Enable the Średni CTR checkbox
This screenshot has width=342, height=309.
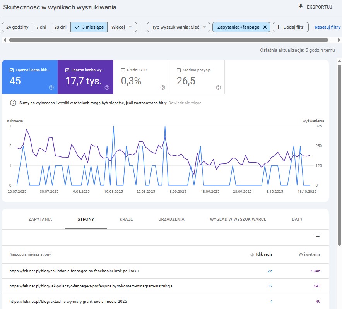click(123, 70)
